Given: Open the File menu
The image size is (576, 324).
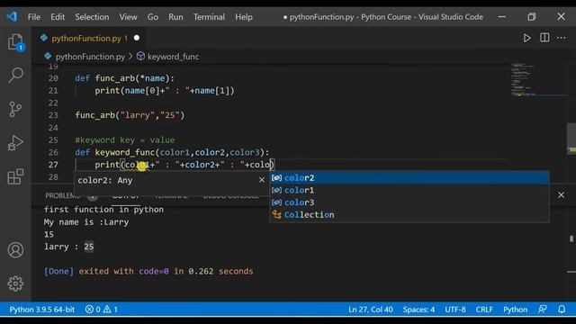Looking at the screenshot, I should coord(34,17).
